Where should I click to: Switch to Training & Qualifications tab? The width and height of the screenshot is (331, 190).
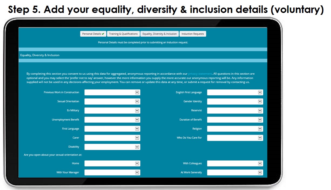(x=123, y=34)
